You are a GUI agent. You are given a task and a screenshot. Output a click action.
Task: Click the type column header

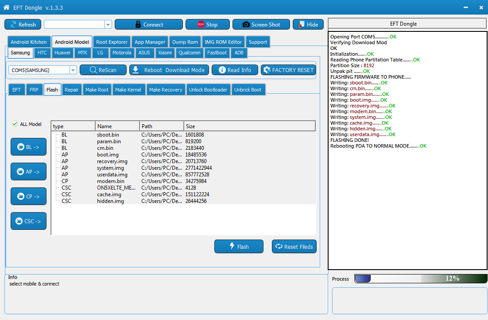(73, 126)
